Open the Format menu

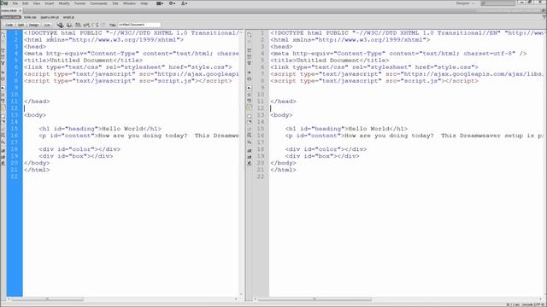point(79,3)
